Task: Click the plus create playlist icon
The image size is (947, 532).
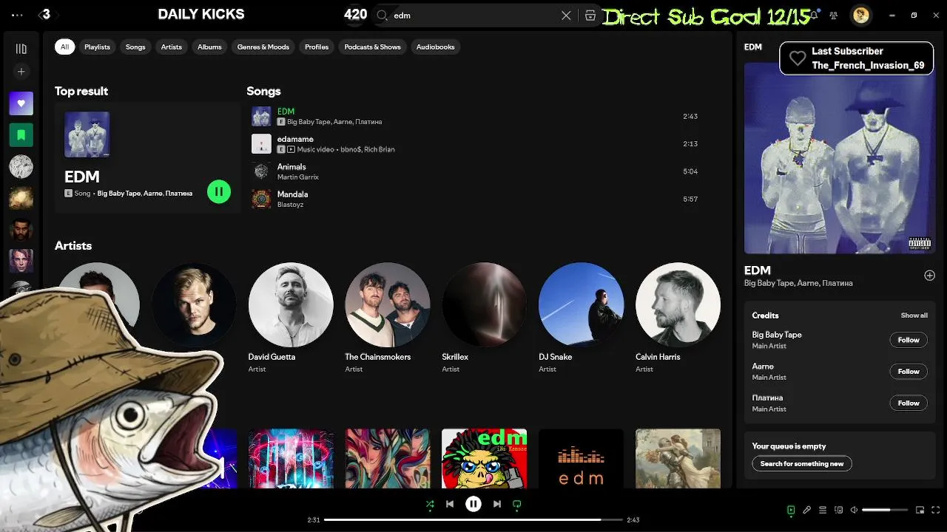Action: pyautogui.click(x=21, y=72)
